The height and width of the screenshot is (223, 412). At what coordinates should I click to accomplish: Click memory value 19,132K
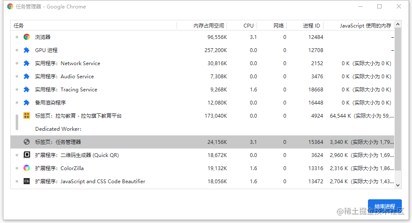click(x=217, y=168)
